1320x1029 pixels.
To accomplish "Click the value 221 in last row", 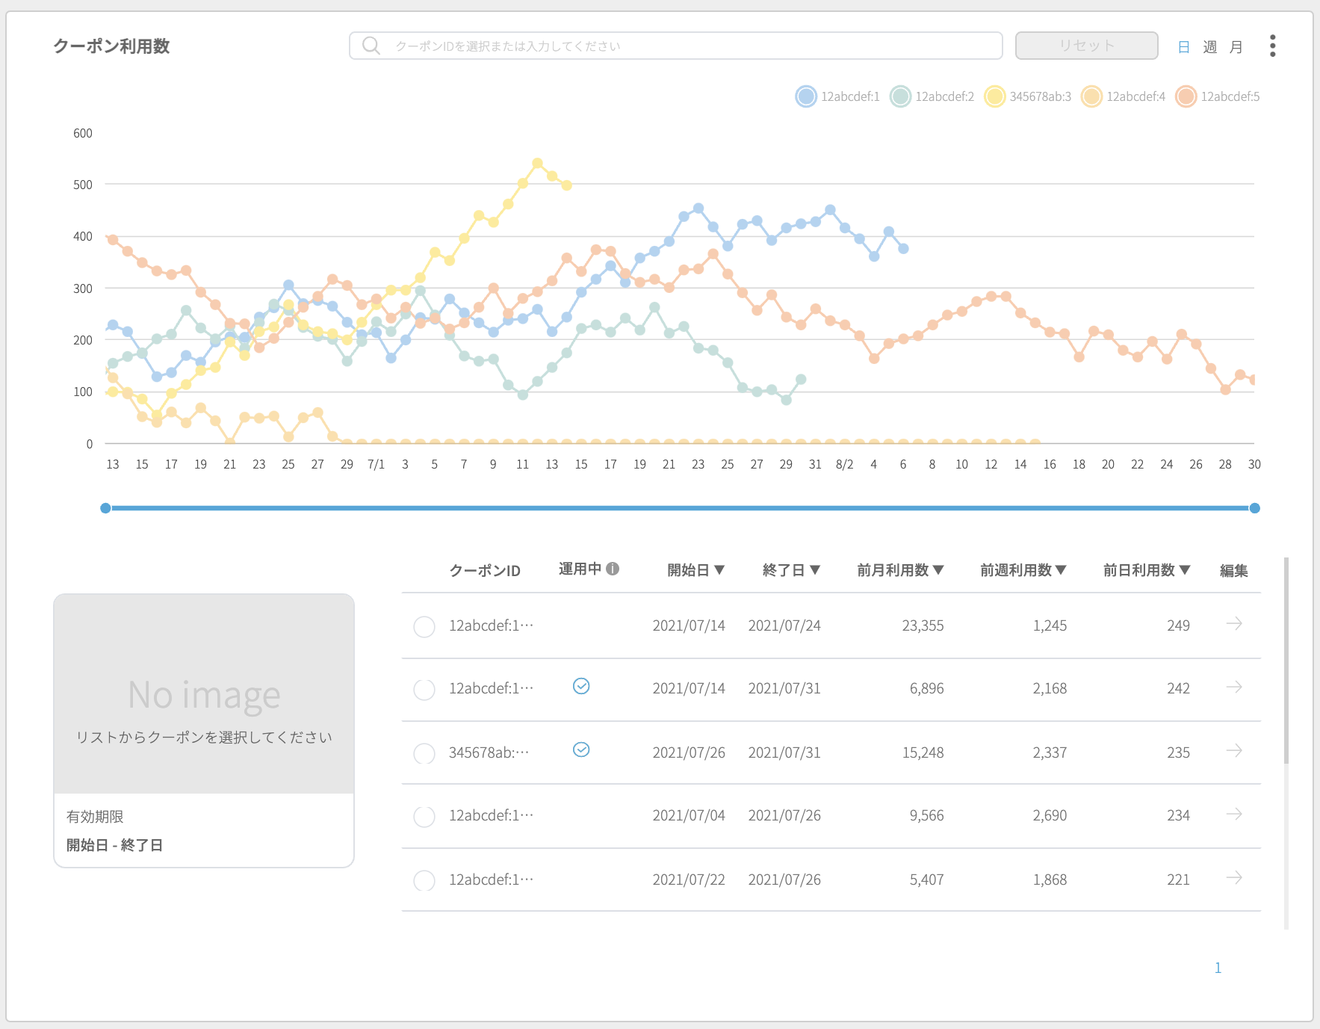I will point(1178,880).
